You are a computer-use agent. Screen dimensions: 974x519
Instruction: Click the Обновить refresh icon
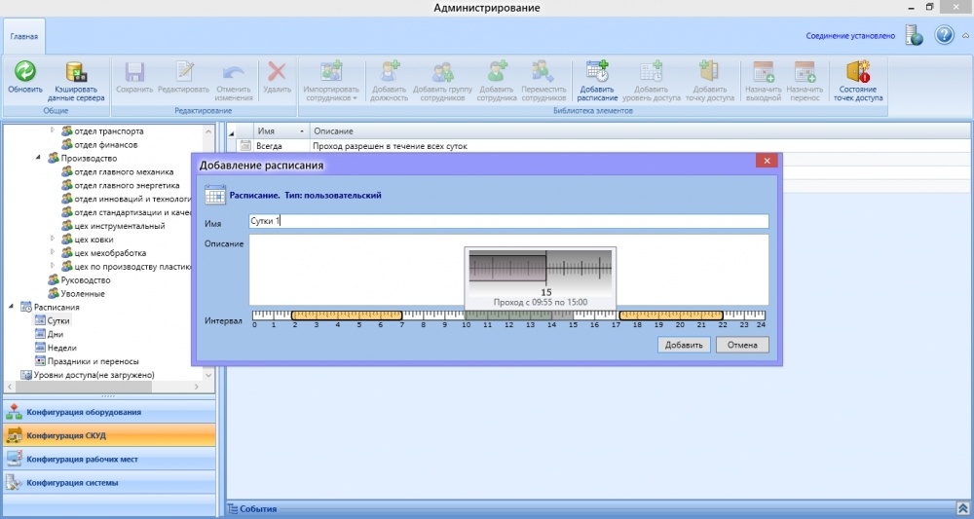point(25,71)
